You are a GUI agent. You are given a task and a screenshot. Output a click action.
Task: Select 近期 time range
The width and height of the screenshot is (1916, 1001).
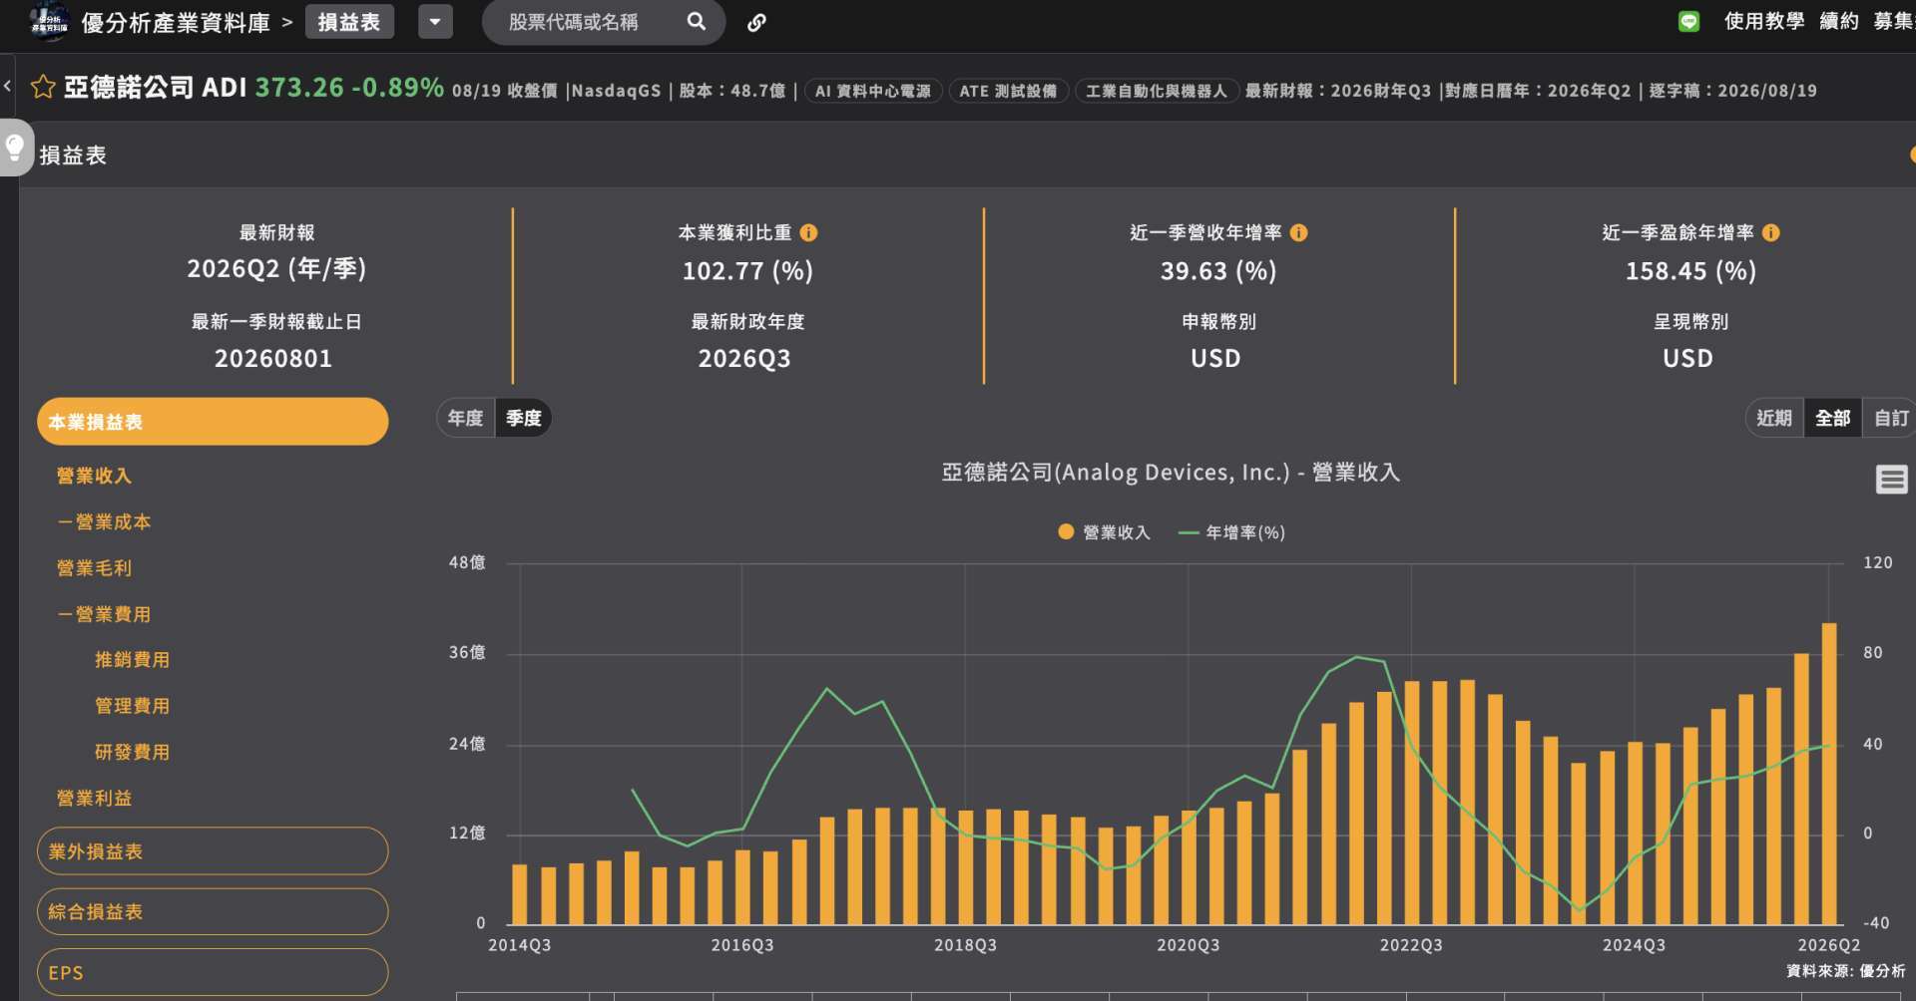coord(1774,418)
